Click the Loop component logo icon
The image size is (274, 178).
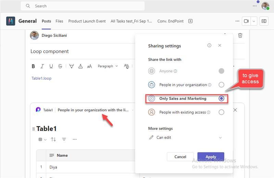click(38, 109)
